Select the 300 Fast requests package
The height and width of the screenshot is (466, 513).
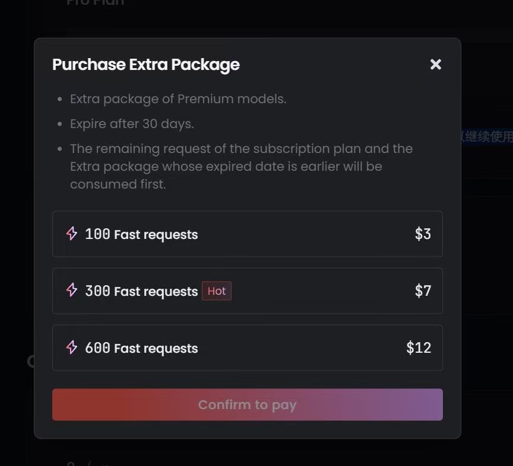[248, 291]
